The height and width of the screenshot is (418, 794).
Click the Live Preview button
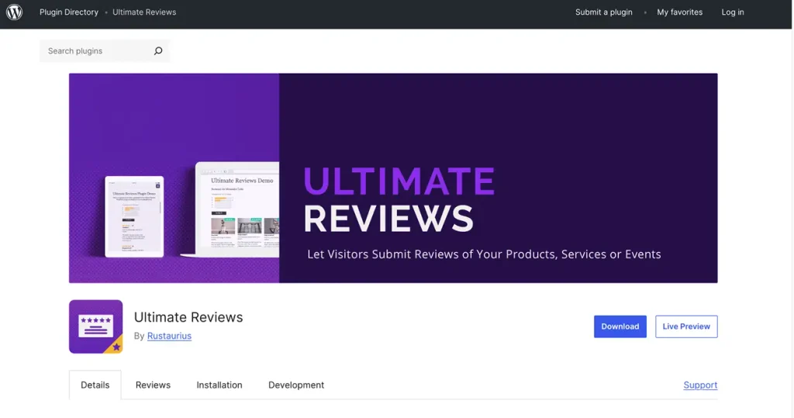coord(686,326)
